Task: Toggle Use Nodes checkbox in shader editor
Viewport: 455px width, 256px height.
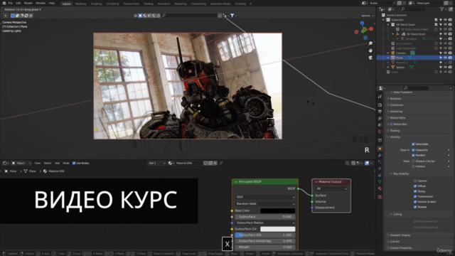Action: pos(74,163)
